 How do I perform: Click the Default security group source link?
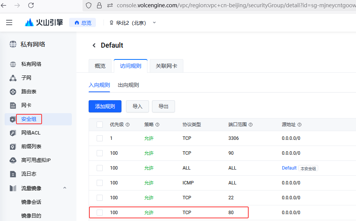[x=289, y=168]
